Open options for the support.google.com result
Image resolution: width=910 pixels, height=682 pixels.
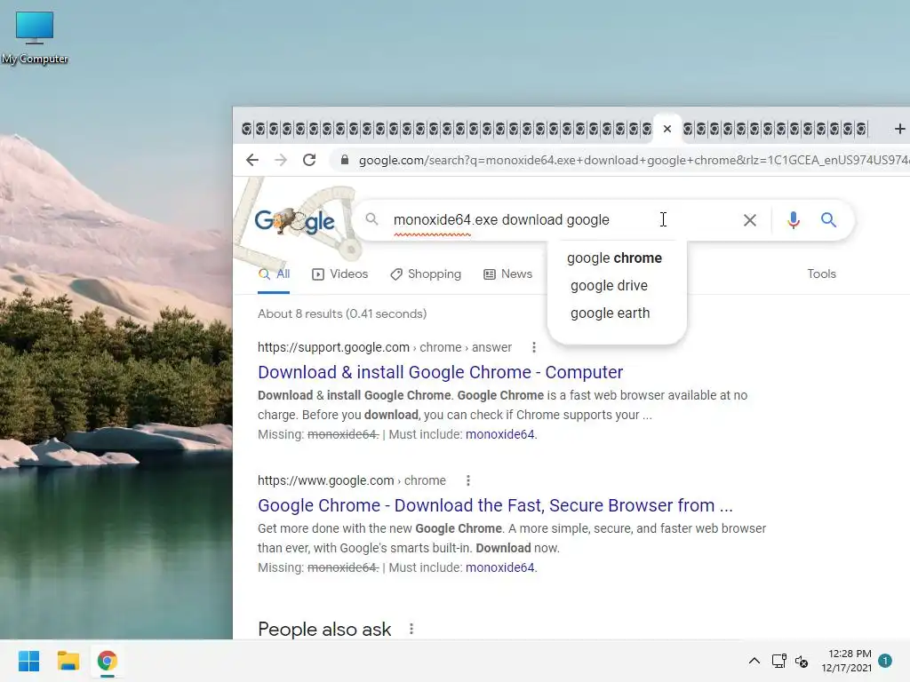click(534, 347)
